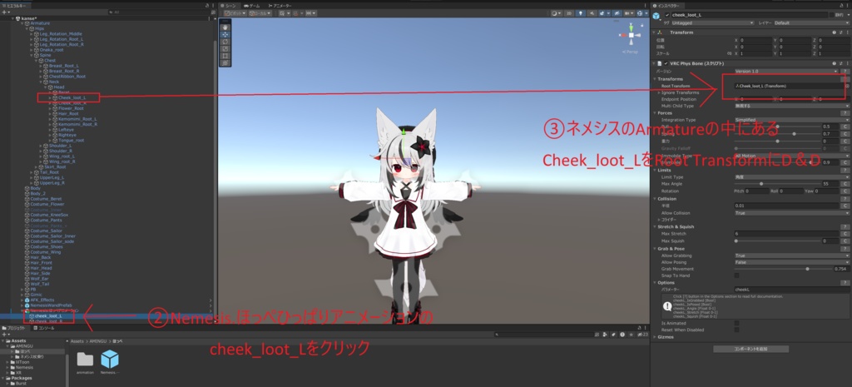Select Costume_Sailor object in hierarchy
Image resolution: width=852 pixels, height=387 pixels.
(46, 231)
